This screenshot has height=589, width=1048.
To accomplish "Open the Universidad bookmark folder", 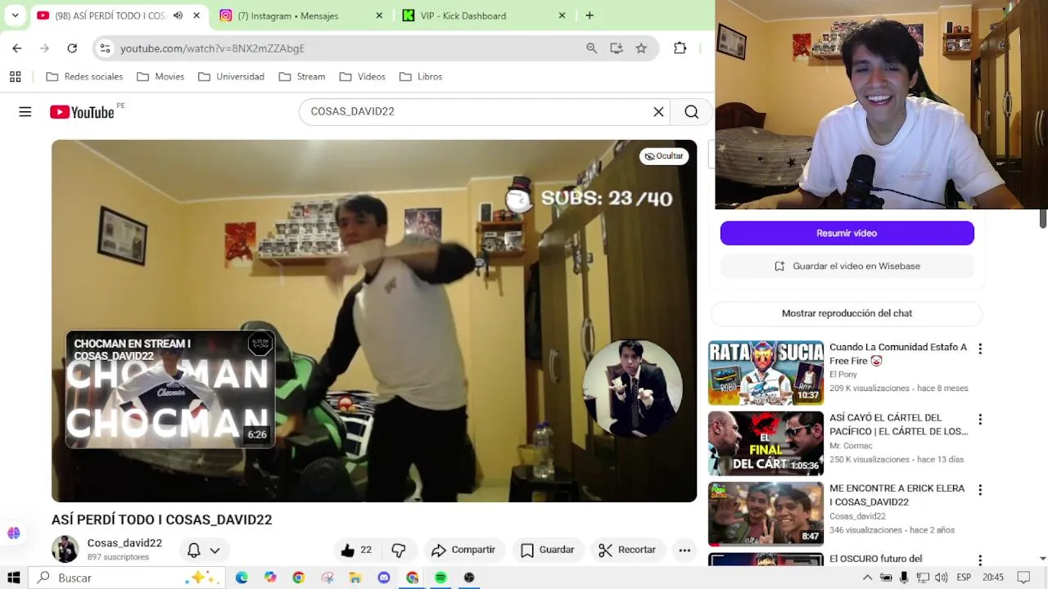I will pyautogui.click(x=231, y=77).
